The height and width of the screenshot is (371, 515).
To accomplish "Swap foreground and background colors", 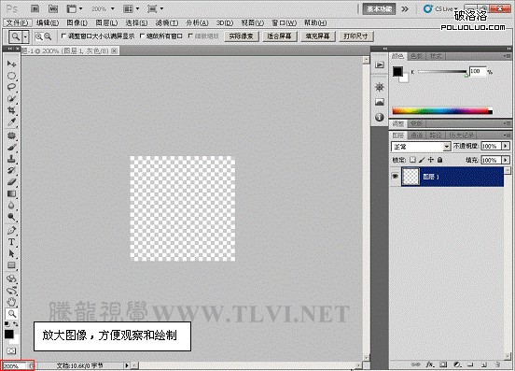I will click(16, 324).
